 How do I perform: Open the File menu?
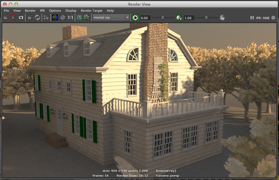click(6, 11)
